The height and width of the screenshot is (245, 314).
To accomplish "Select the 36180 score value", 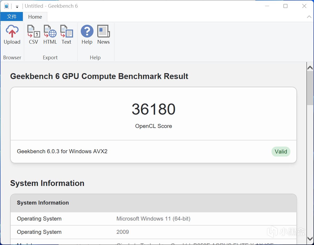I will click(154, 109).
